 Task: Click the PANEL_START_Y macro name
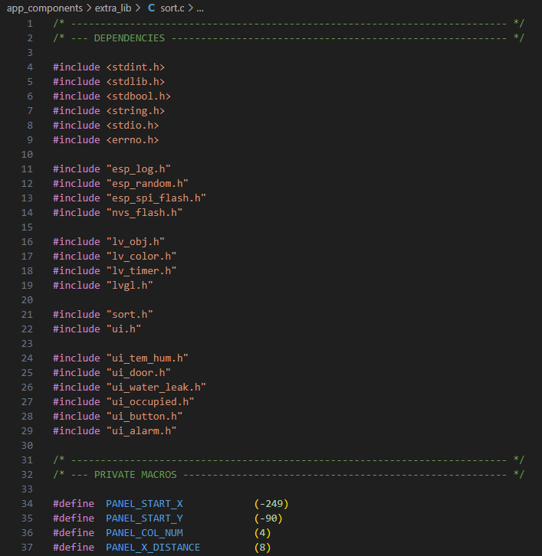click(144, 518)
